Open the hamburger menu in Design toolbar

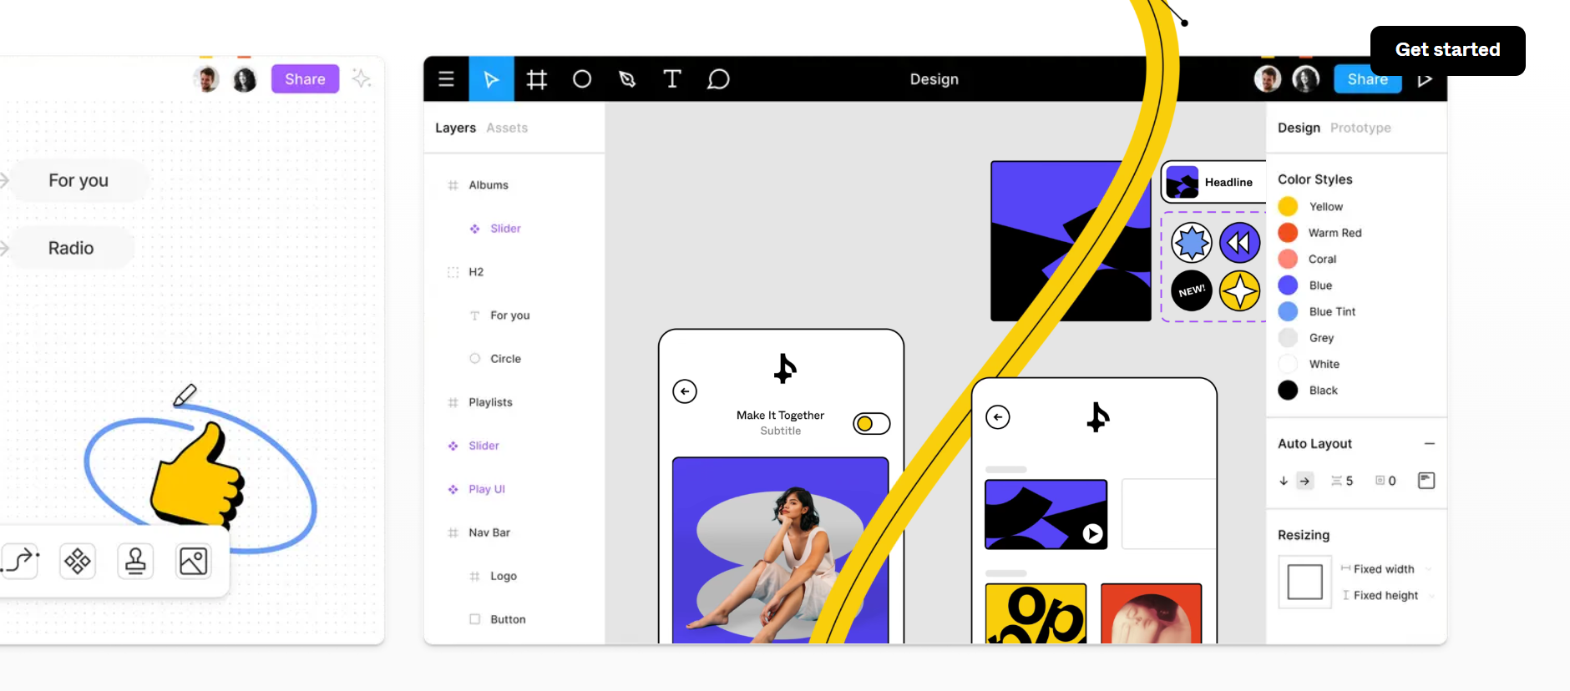[x=447, y=79]
